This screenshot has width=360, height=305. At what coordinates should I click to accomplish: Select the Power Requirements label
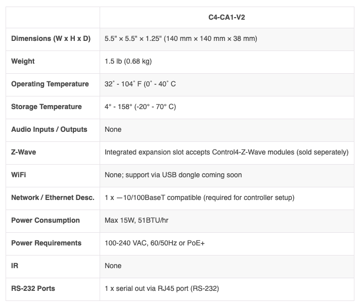coord(46,243)
